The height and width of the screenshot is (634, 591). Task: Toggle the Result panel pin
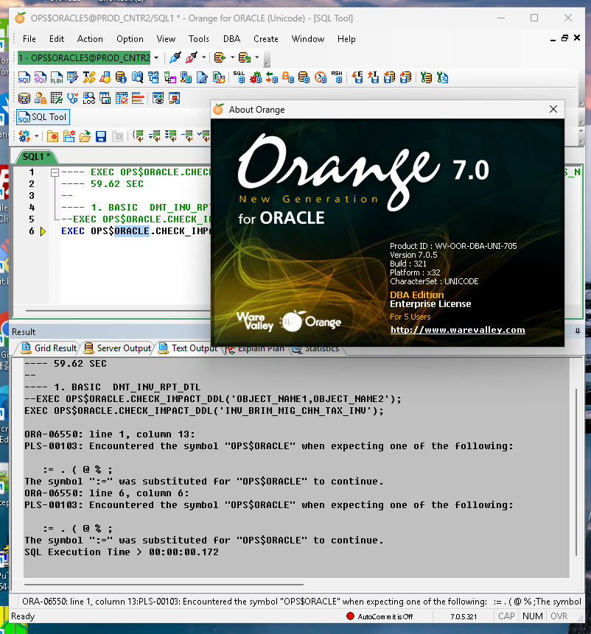pyautogui.click(x=577, y=331)
